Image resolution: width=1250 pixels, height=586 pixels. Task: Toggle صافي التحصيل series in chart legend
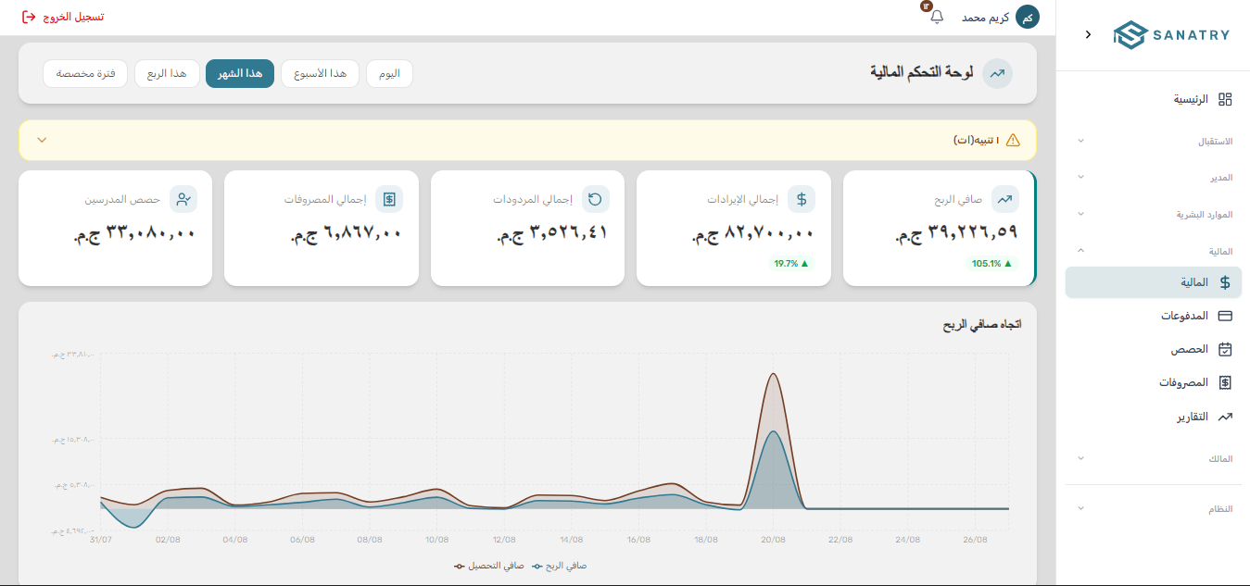pyautogui.click(x=488, y=566)
